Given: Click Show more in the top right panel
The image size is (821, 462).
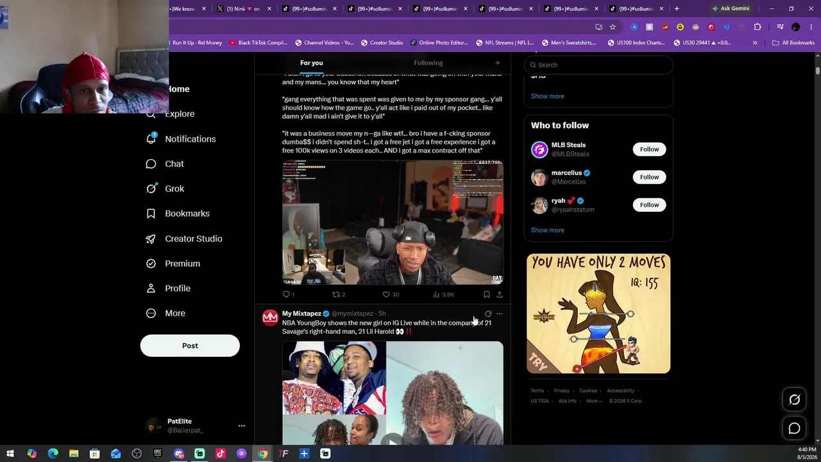Looking at the screenshot, I should (x=547, y=96).
